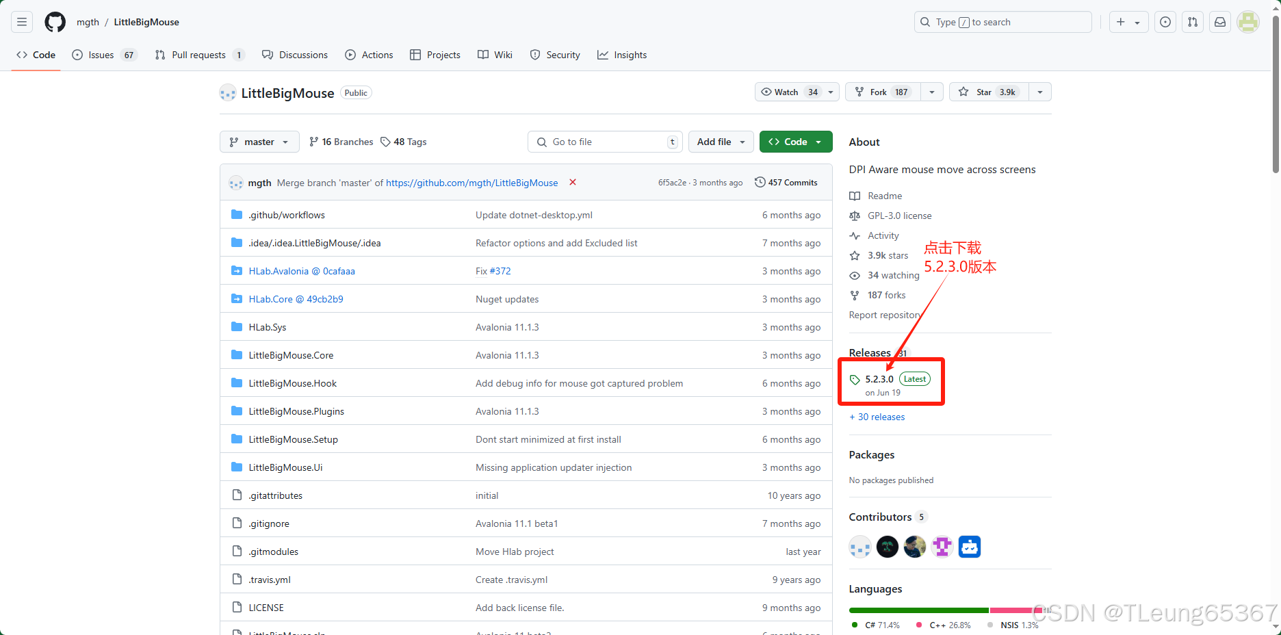Click the folder icon of HLab.Sys
Viewport: 1281px width, 635px height.
[x=237, y=326]
